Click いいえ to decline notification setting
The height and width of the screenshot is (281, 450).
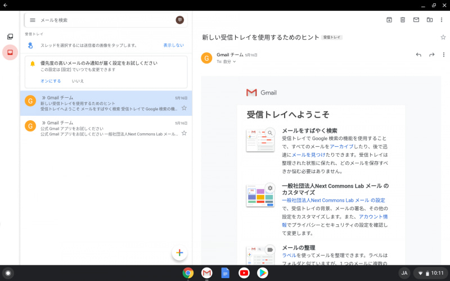[x=78, y=81]
